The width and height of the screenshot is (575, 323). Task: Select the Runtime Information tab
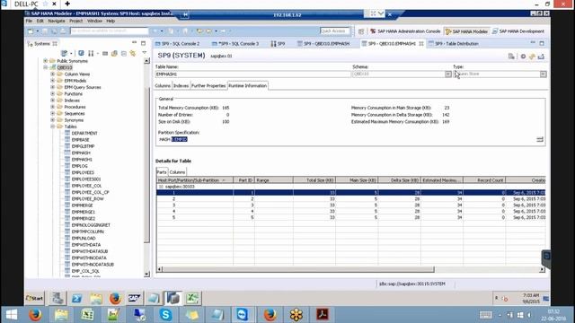(x=248, y=86)
